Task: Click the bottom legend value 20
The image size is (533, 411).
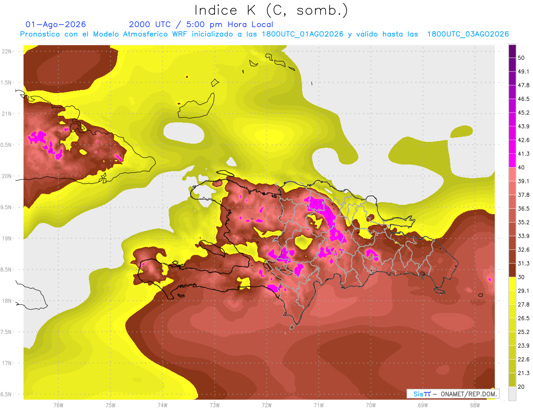Action: 522,387
